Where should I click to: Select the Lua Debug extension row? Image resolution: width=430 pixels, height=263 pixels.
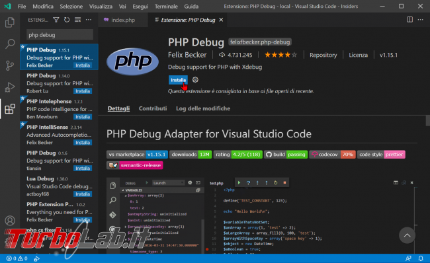(x=60, y=186)
